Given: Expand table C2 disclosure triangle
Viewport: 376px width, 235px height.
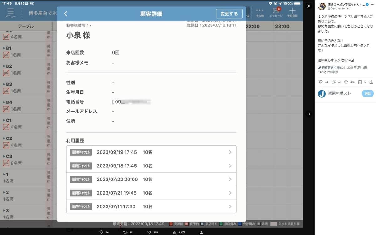Looking at the screenshot, I should pyautogui.click(x=4, y=138).
